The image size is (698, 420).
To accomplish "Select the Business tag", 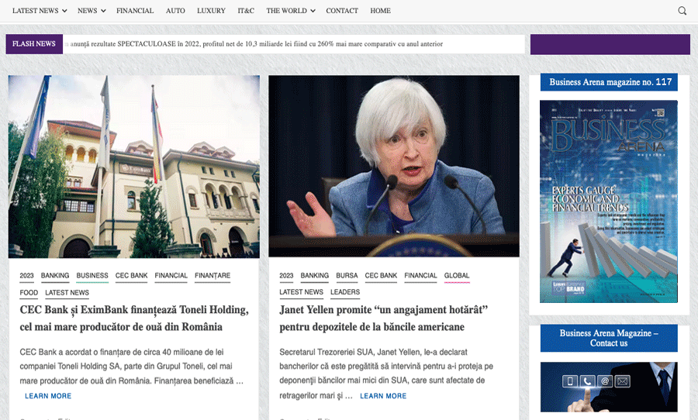I will [x=92, y=276].
